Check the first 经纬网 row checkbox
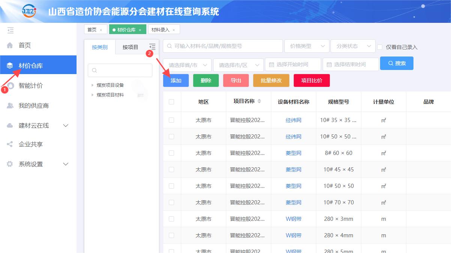This screenshot has height=253, width=451. 171,120
